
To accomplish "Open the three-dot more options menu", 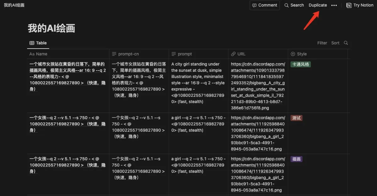I will click(x=334, y=5).
